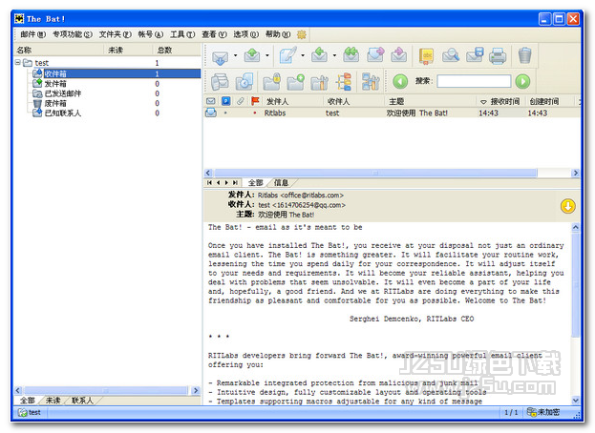Open the address book icon
The width and height of the screenshot is (595, 433).
[x=427, y=56]
